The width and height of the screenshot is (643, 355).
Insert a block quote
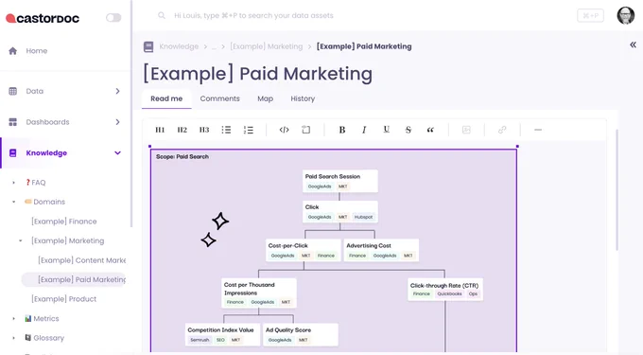(x=430, y=130)
